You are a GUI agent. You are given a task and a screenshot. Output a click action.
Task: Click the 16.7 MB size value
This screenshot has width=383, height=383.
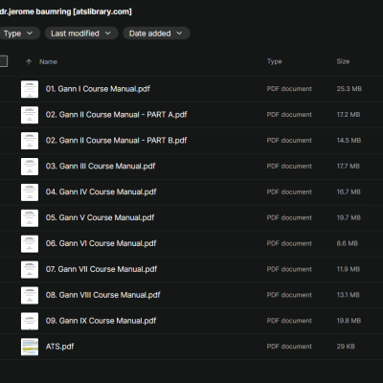click(x=349, y=191)
